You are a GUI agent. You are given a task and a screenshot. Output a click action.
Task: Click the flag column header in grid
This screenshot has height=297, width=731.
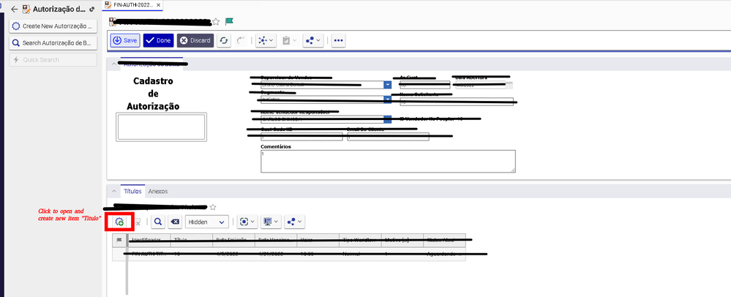[119, 240]
